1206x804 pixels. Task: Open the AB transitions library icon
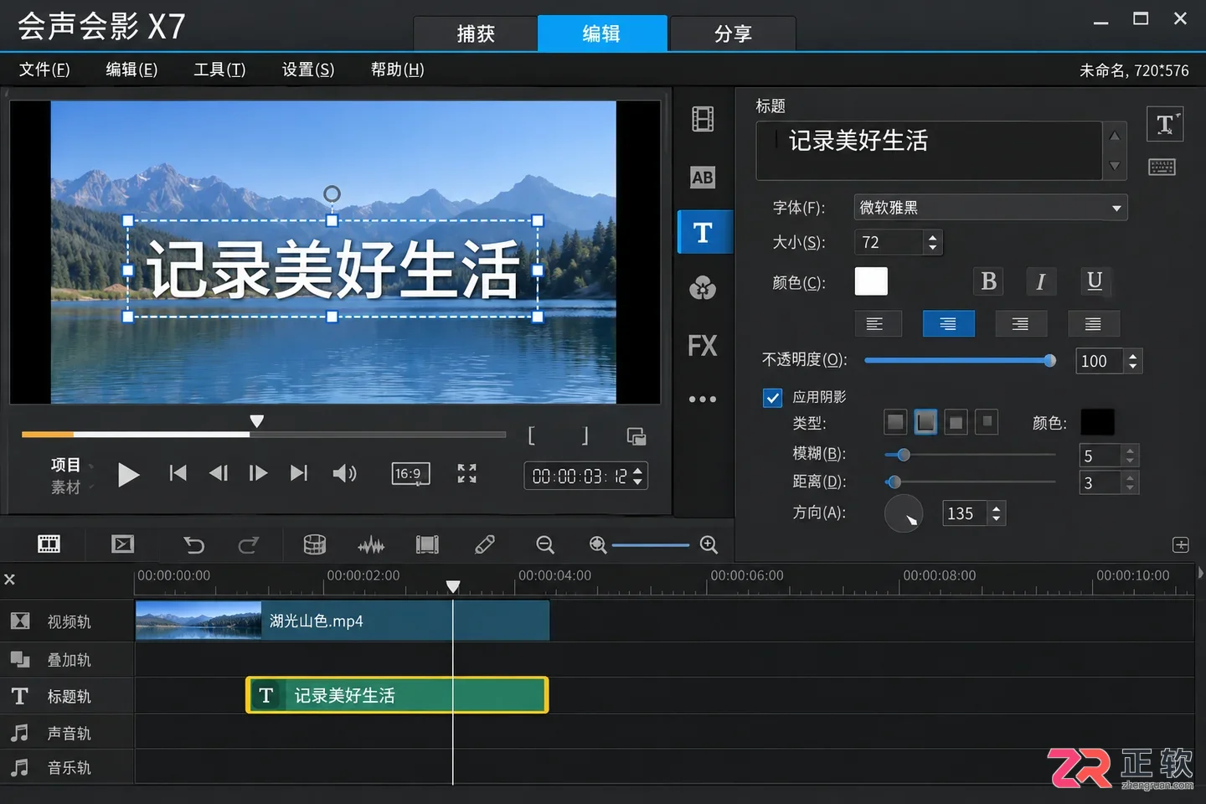pyautogui.click(x=703, y=177)
